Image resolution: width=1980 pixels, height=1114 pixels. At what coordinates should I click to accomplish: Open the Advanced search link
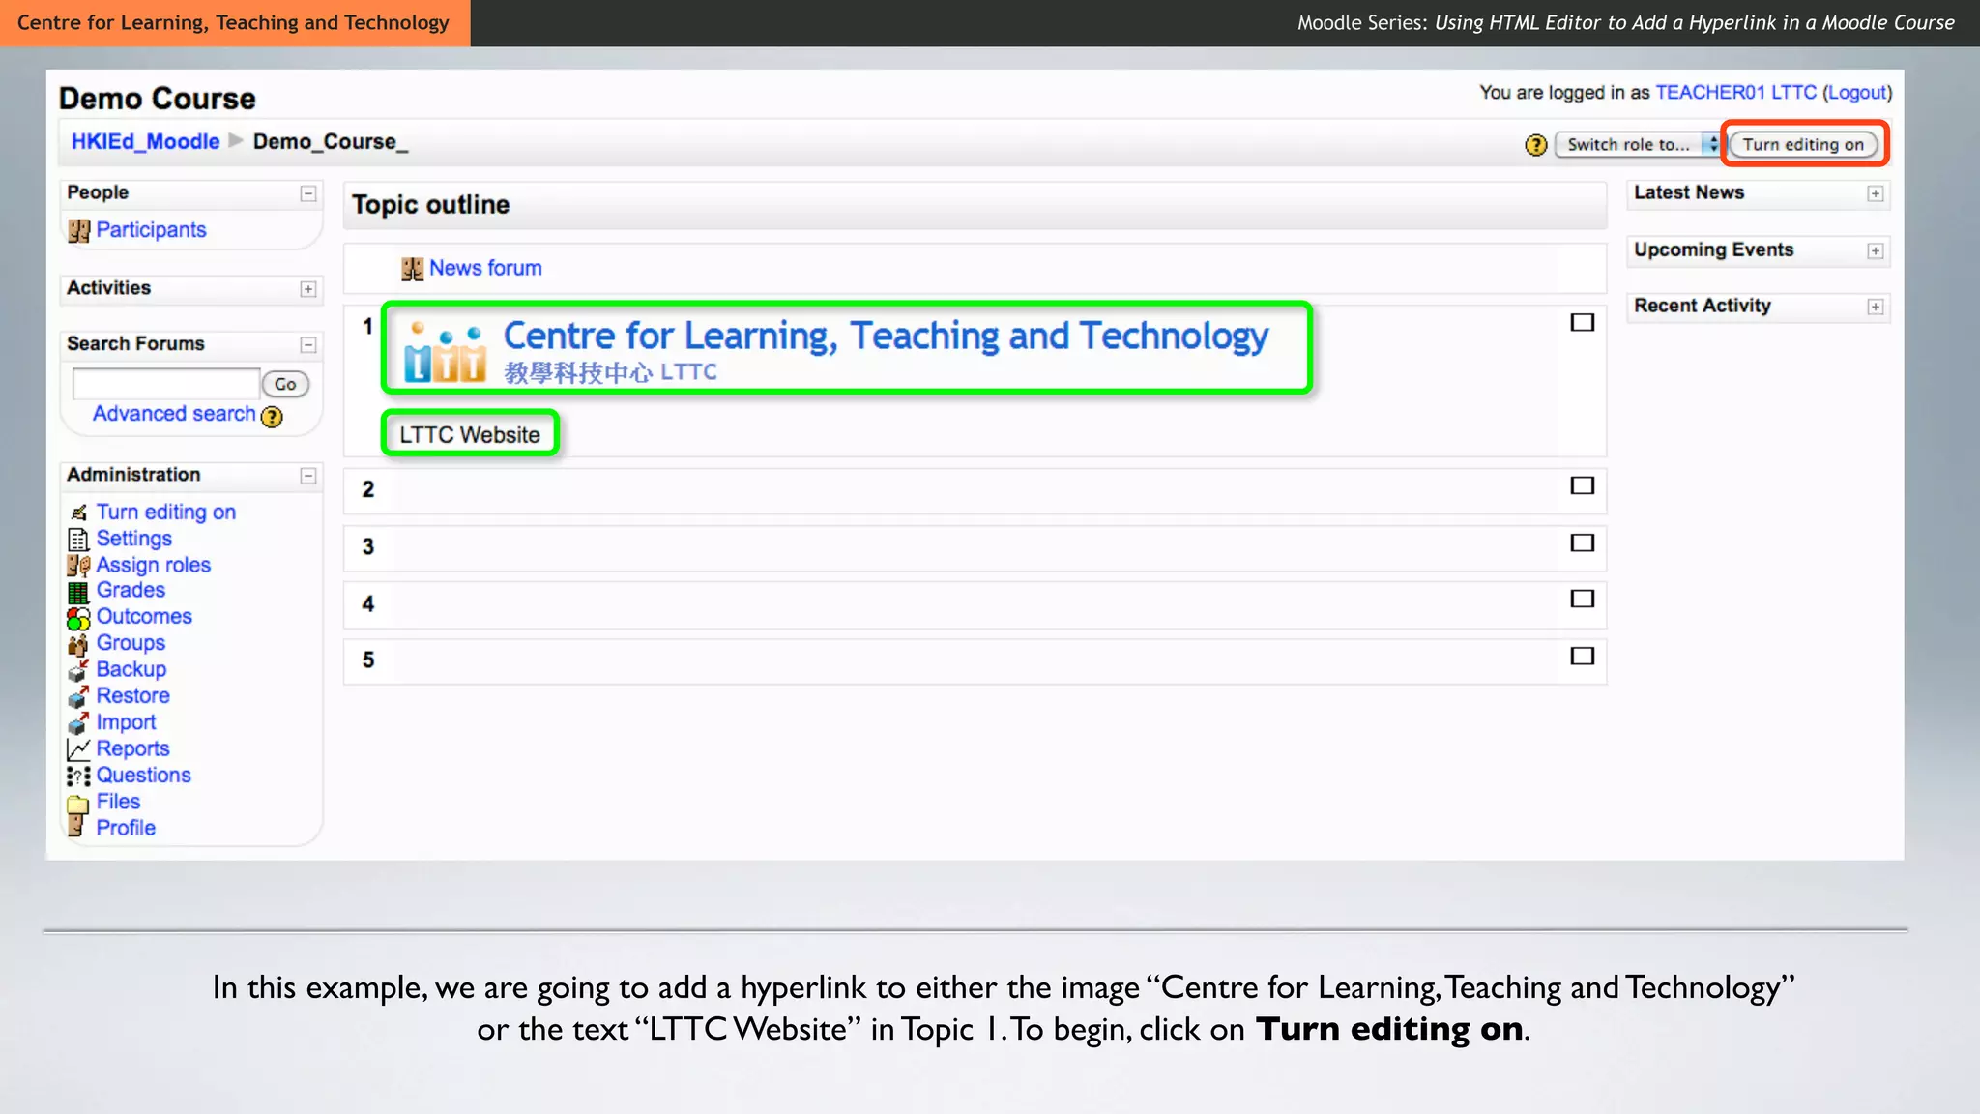coord(174,414)
